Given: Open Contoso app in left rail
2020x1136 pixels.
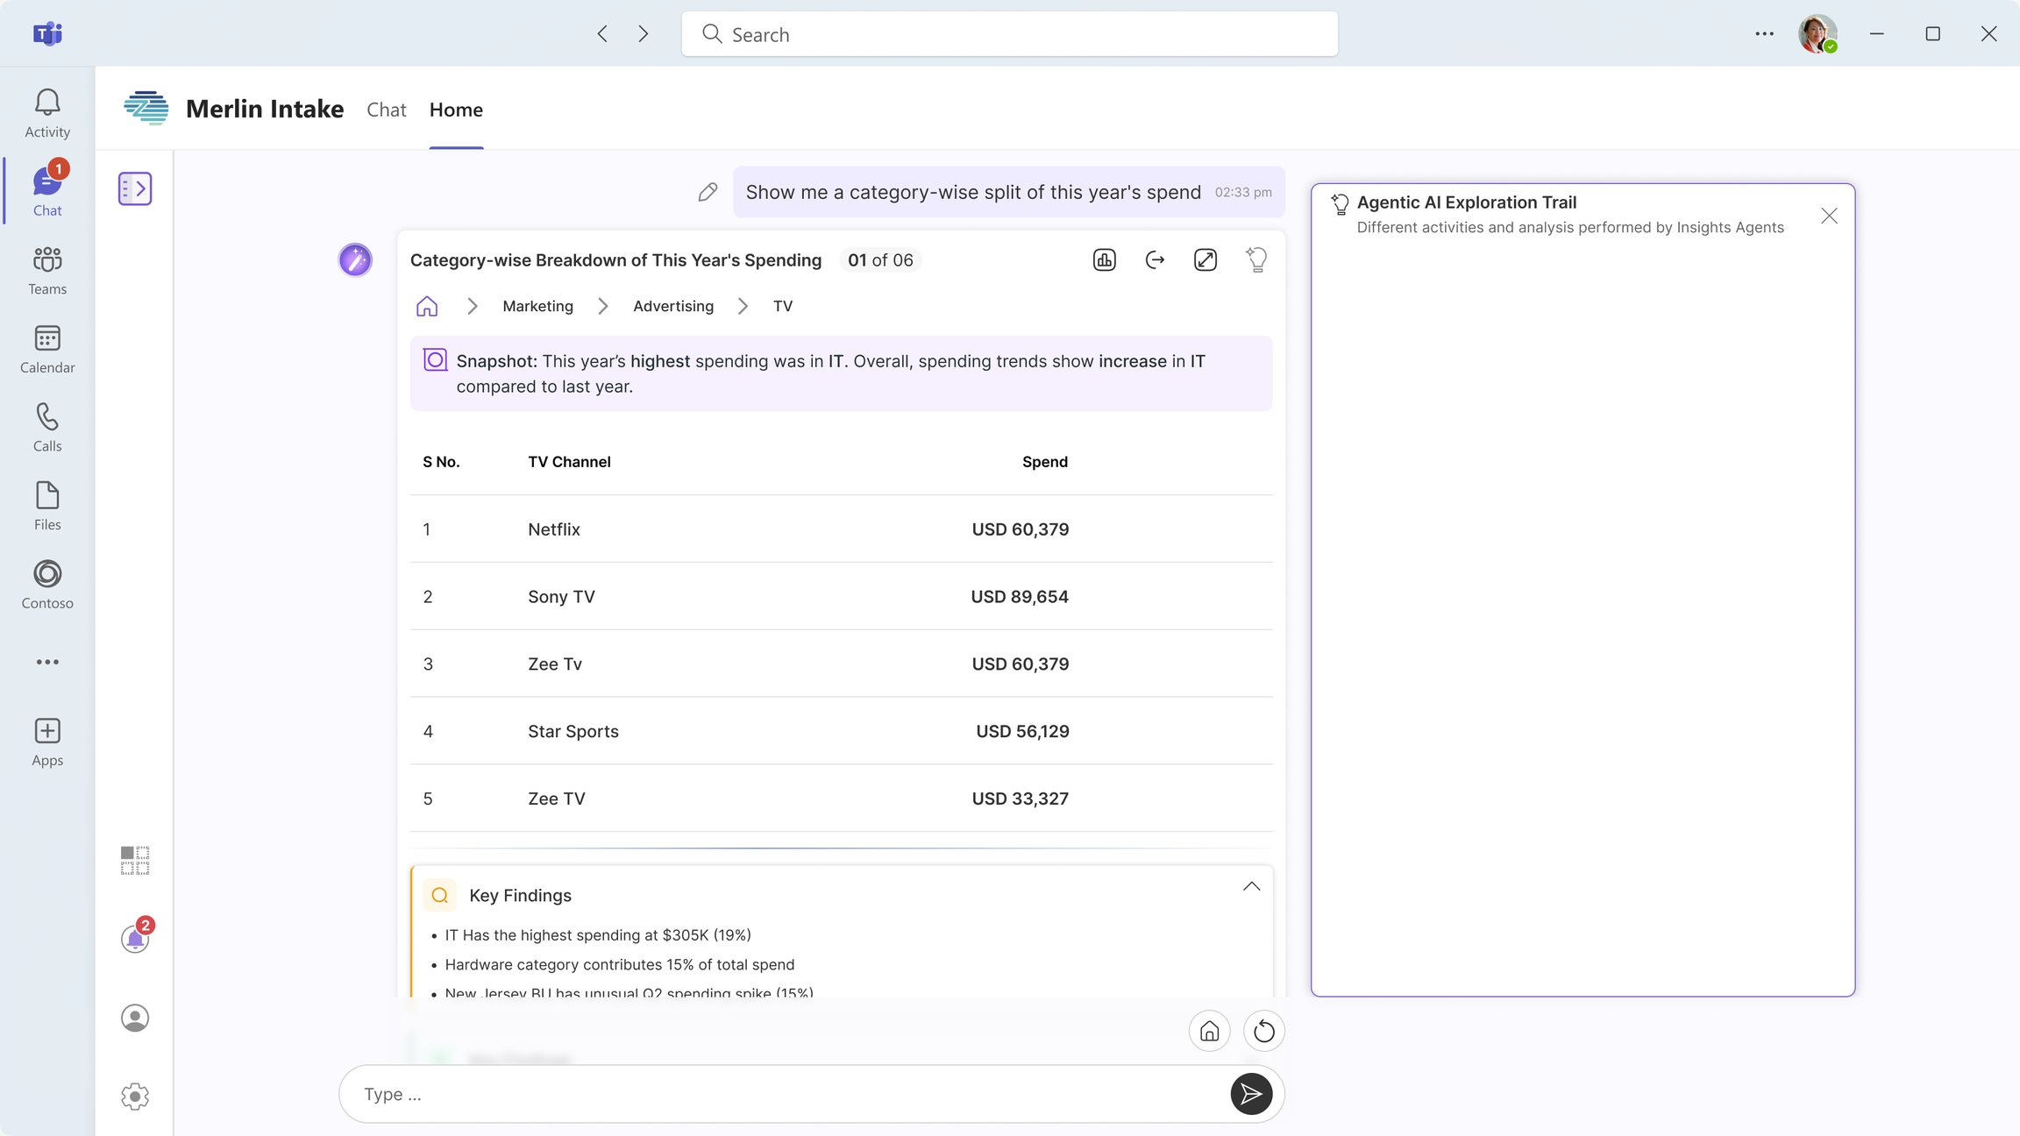Looking at the screenshot, I should pos(47,585).
